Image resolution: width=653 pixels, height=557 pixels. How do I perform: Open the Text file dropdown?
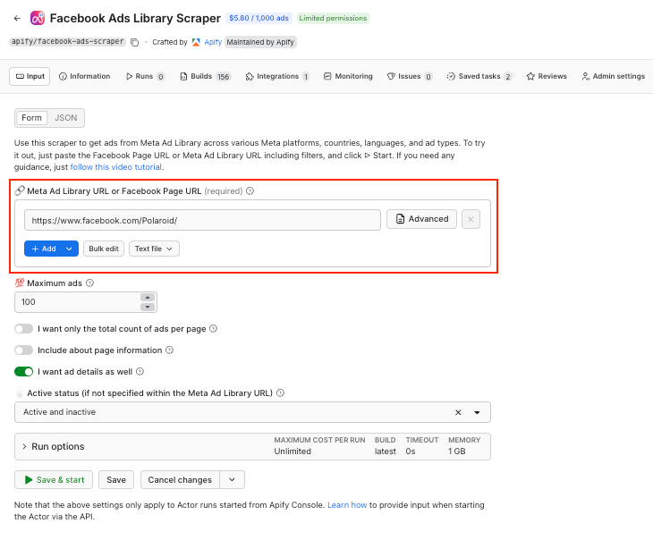point(154,249)
